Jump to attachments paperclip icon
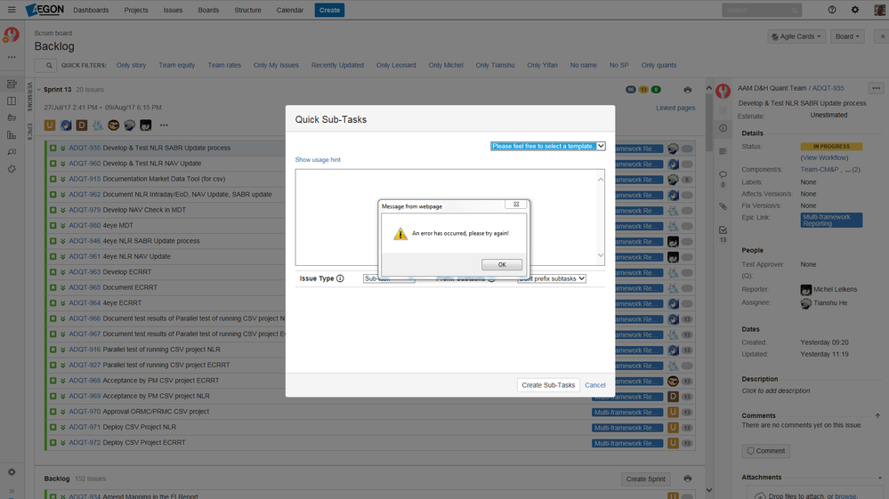889x499 pixels. [x=723, y=206]
